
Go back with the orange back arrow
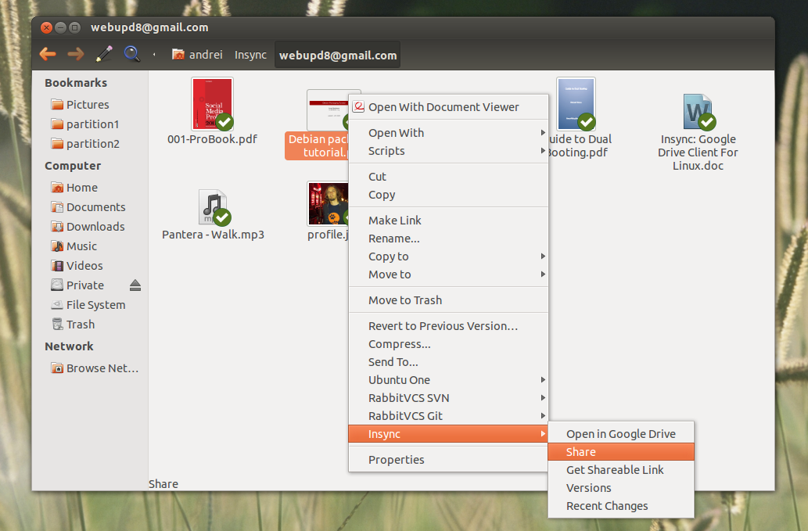pyautogui.click(x=48, y=54)
